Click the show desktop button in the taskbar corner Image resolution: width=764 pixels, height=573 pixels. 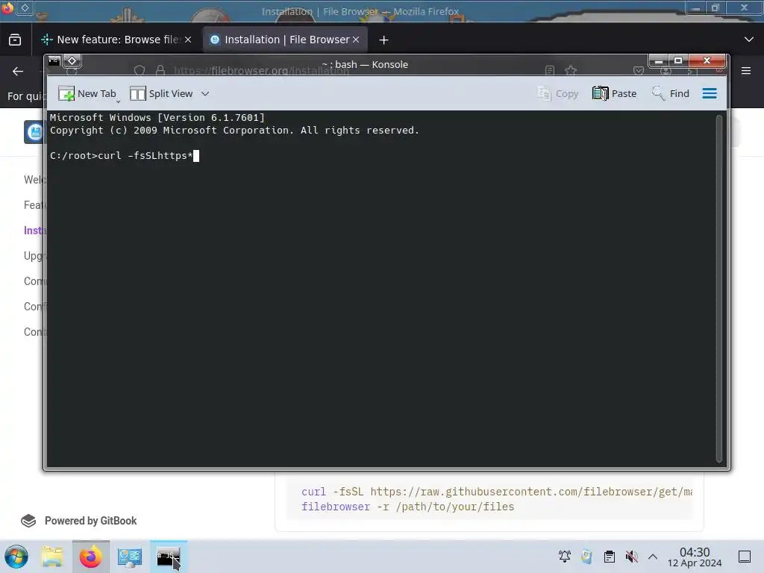[x=745, y=557]
